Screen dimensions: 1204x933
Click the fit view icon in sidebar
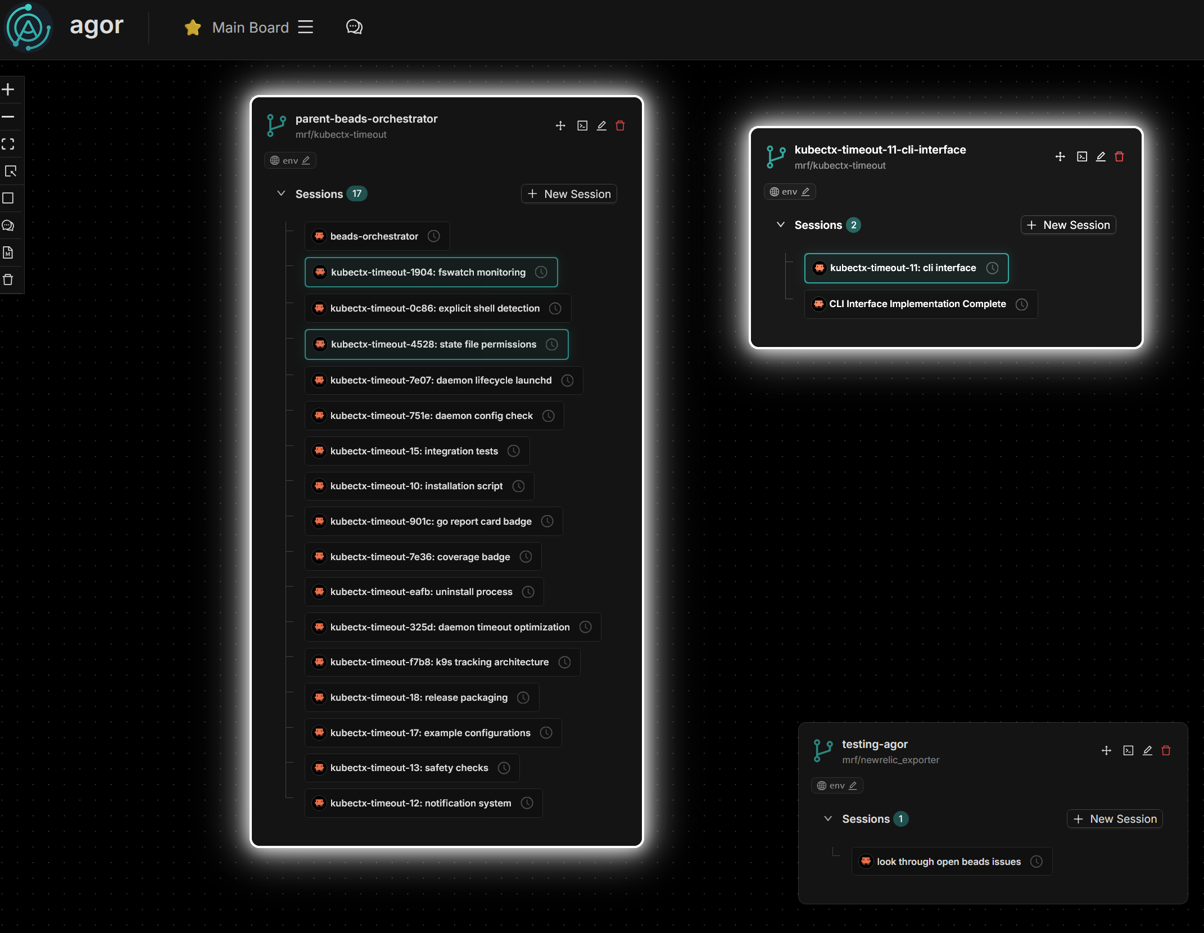point(8,144)
